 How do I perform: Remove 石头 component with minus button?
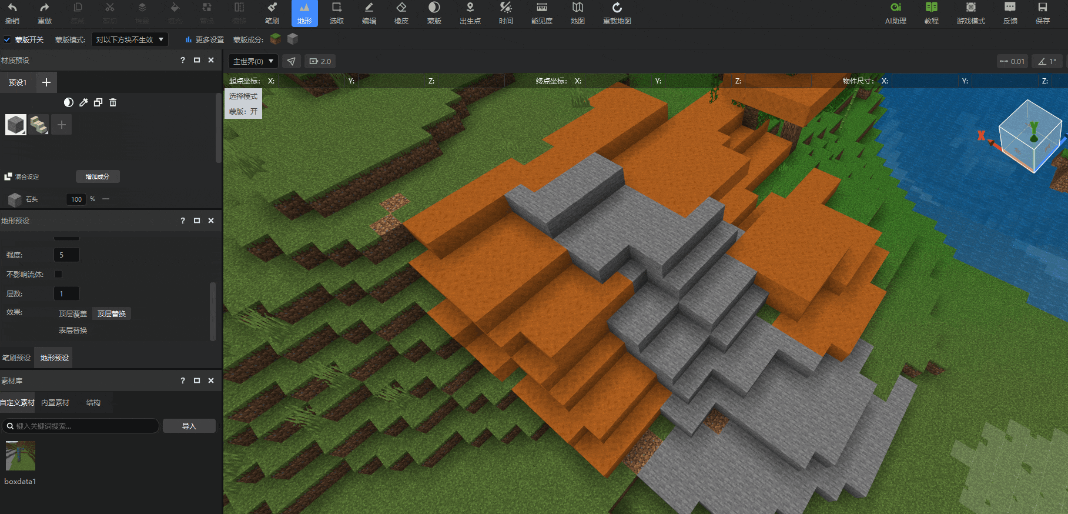(106, 199)
